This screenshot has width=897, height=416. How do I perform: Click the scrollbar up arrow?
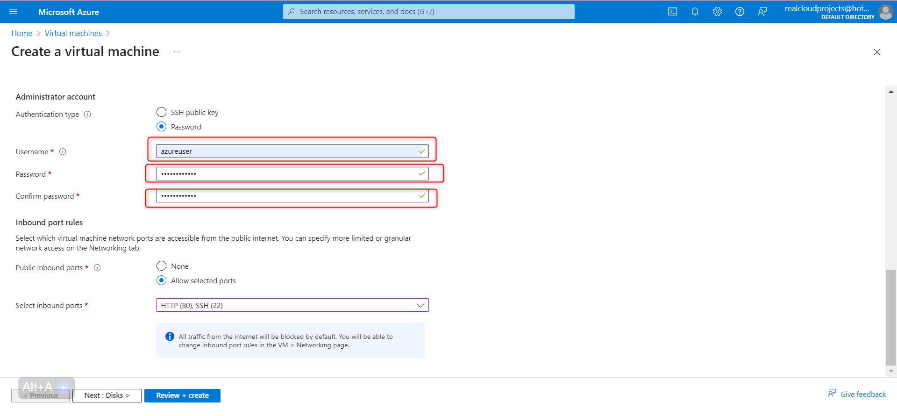coord(891,92)
